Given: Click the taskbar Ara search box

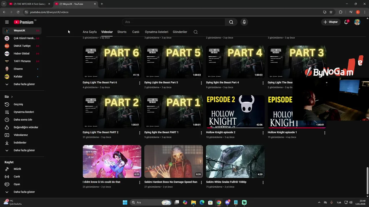Looking at the screenshot, I should click(151, 202).
